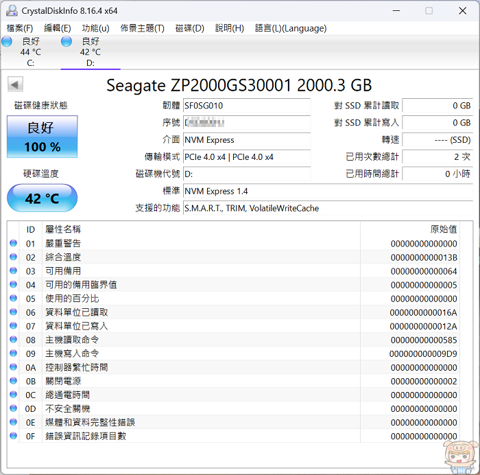Click the blue status dot for attribute 01
The height and width of the screenshot is (475, 480).
[x=14, y=244]
